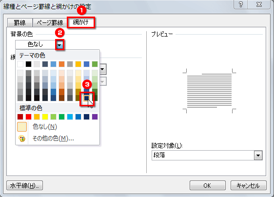This screenshot has height=197, width=274.
Task: Select red in the standard colors
Action: pyautogui.click(x=28, y=117)
